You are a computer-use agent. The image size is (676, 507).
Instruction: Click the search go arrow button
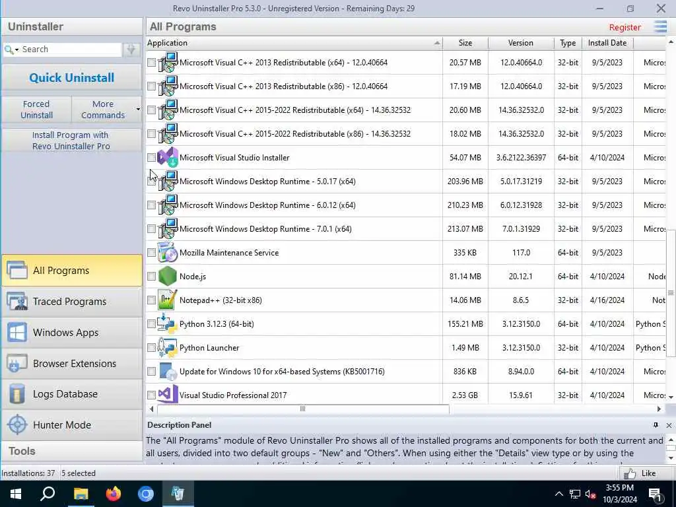coord(131,49)
